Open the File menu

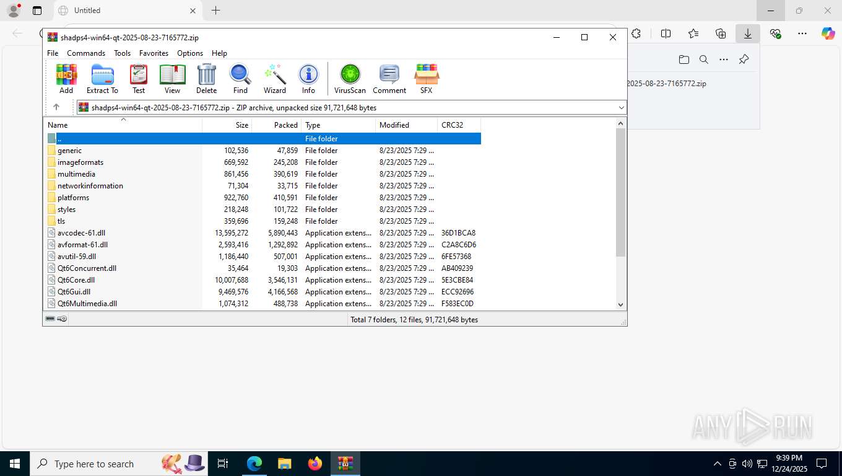coord(53,53)
